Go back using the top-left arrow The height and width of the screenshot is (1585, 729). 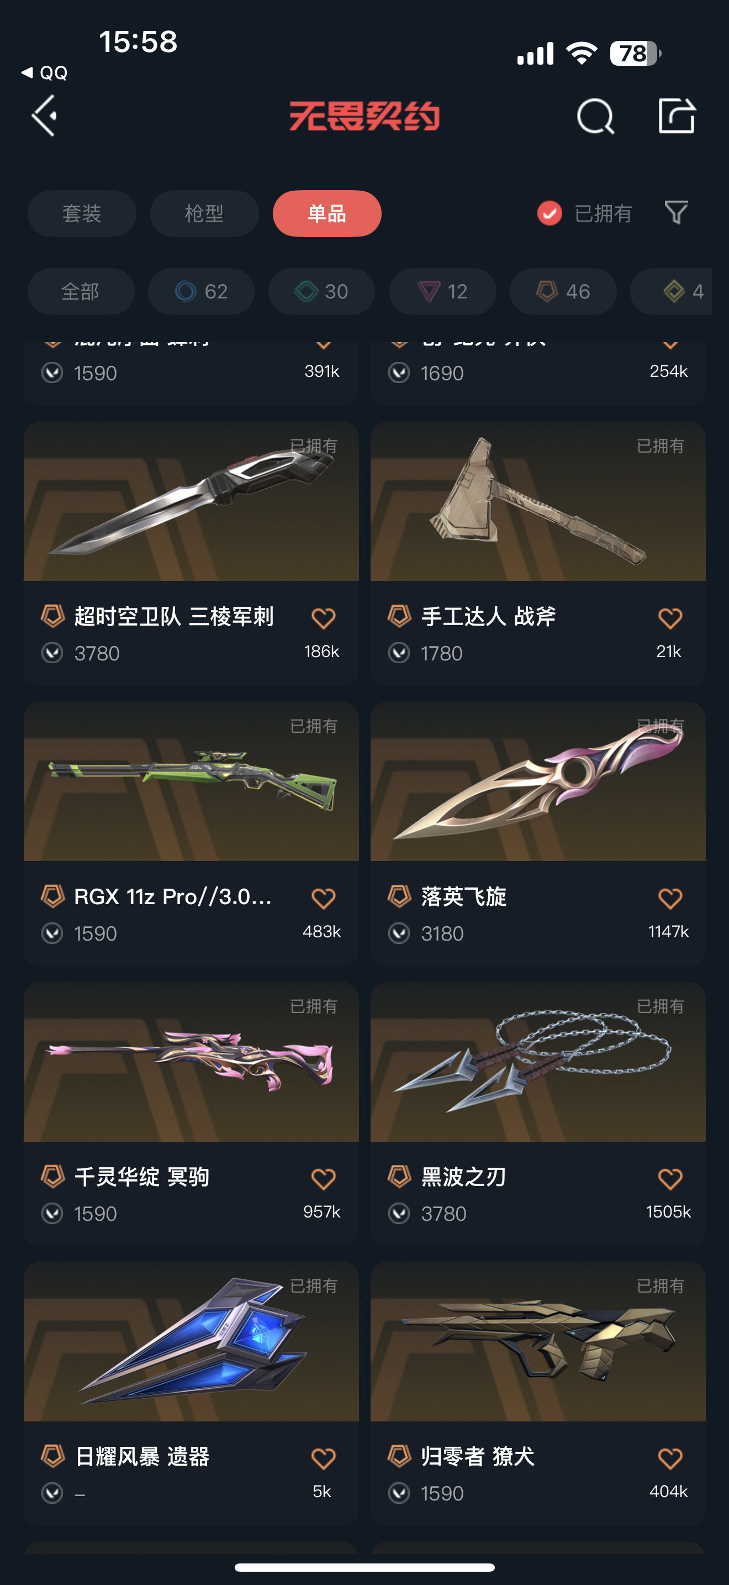pos(45,116)
